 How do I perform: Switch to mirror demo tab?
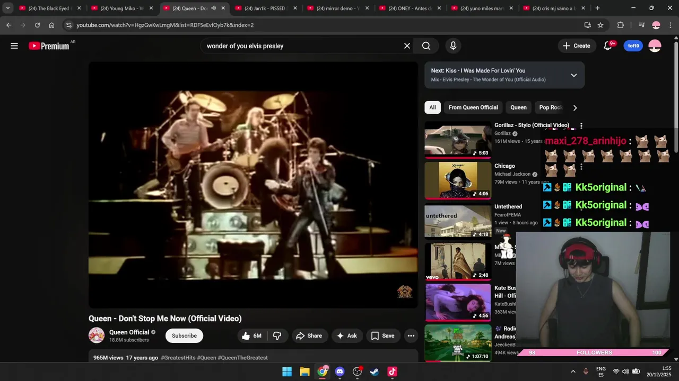click(x=337, y=8)
